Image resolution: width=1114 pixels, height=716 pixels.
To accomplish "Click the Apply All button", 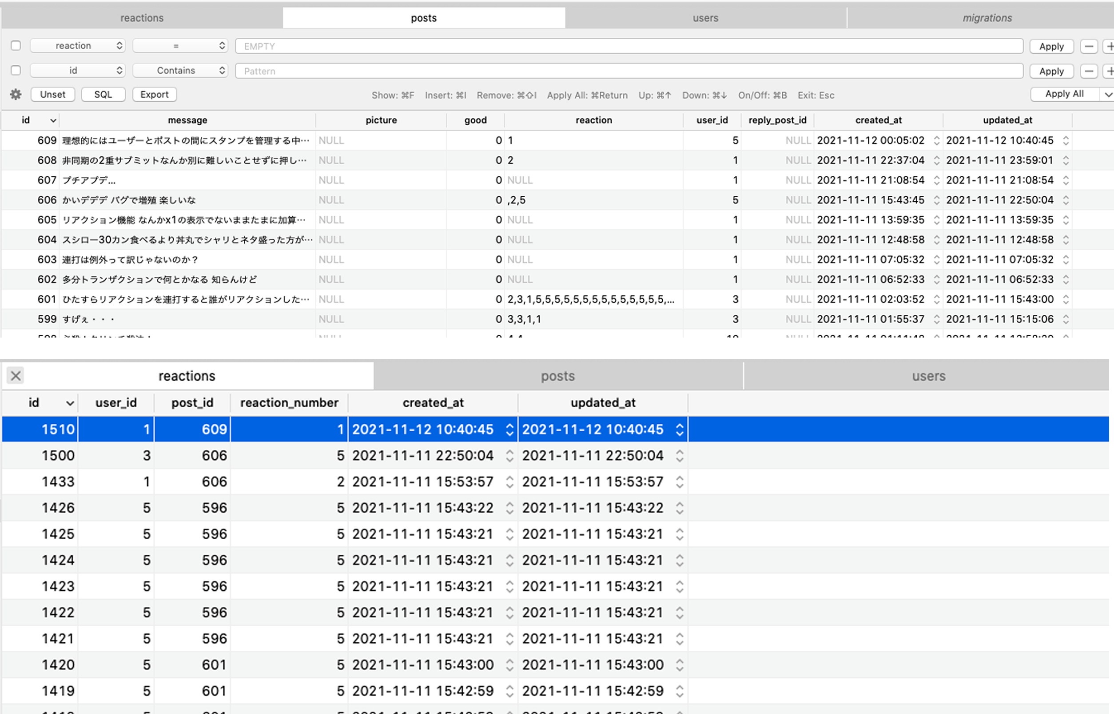I will (x=1064, y=94).
